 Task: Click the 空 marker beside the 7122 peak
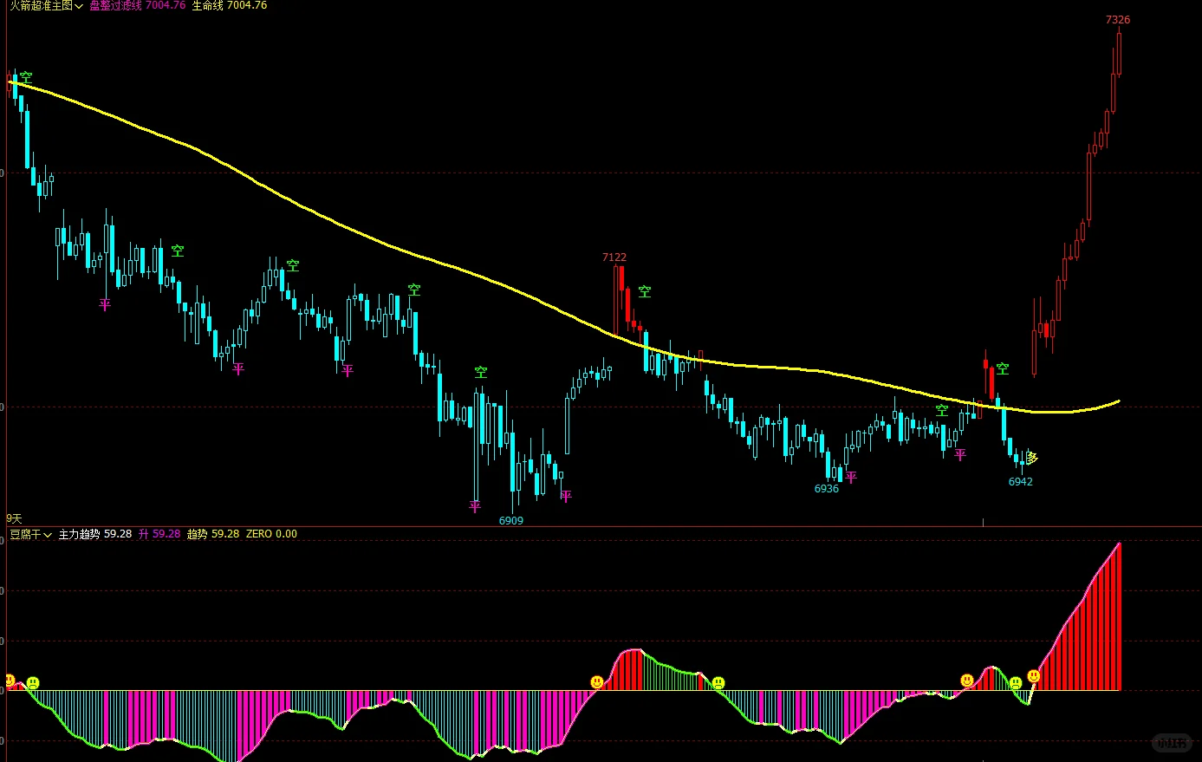click(x=645, y=292)
